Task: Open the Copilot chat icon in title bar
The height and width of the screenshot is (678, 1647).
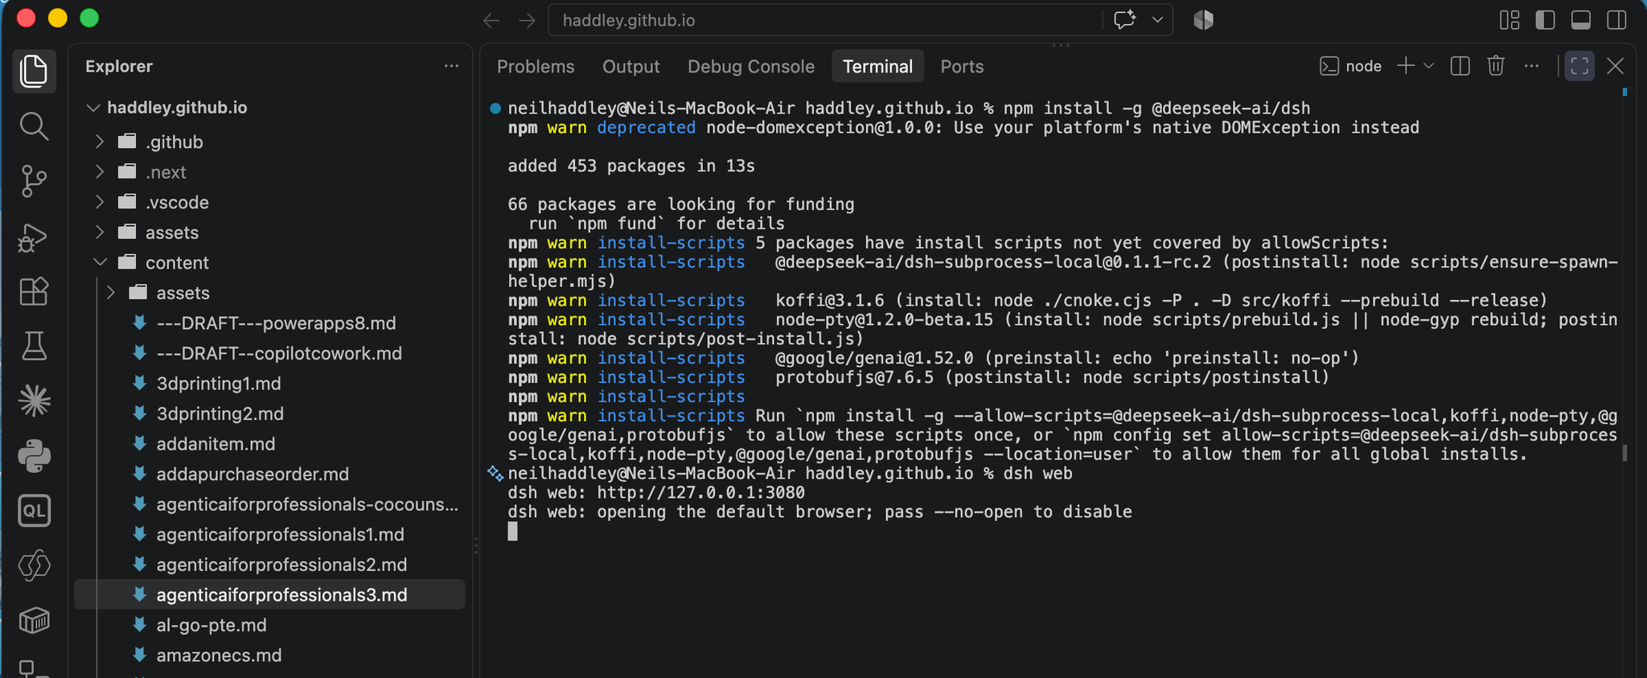Action: (x=1124, y=20)
